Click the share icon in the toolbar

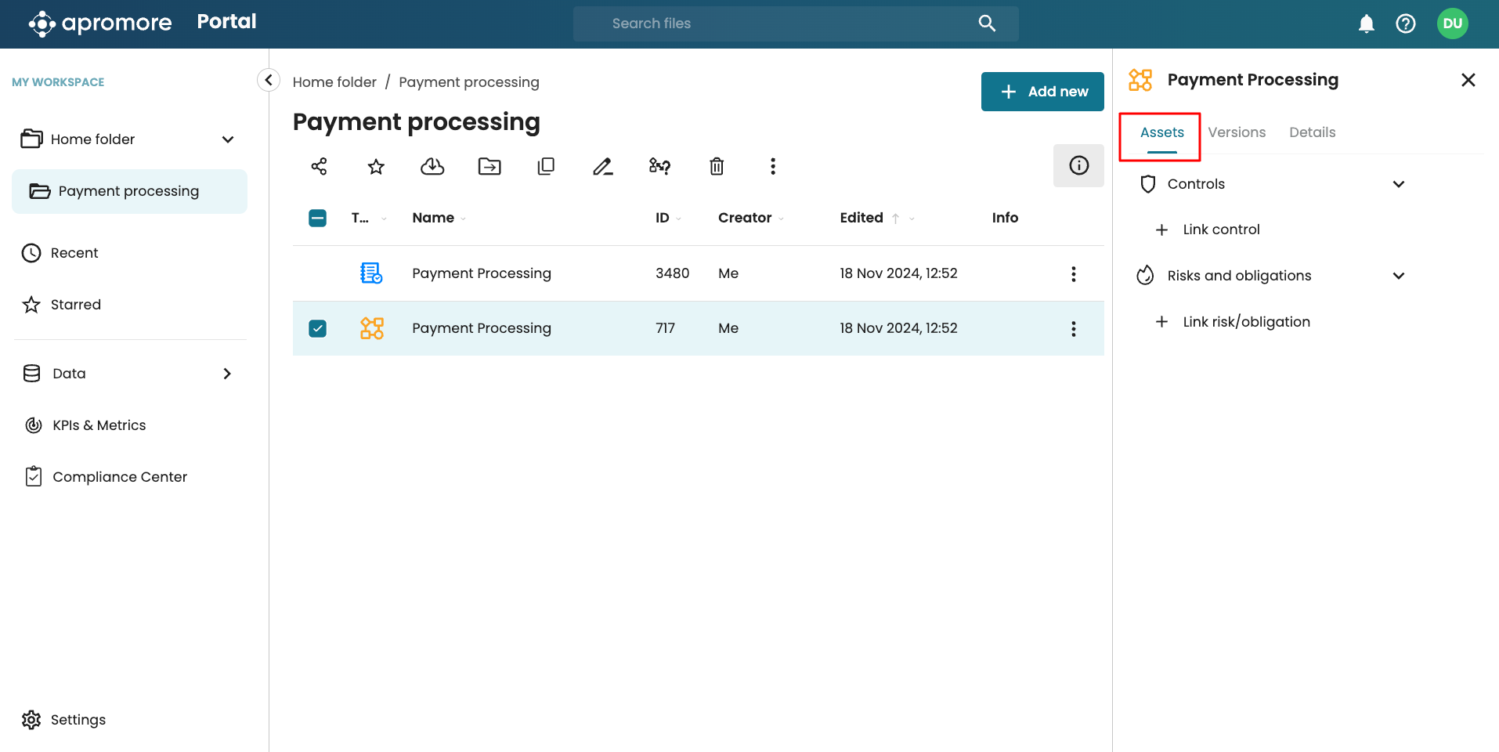coord(319,166)
